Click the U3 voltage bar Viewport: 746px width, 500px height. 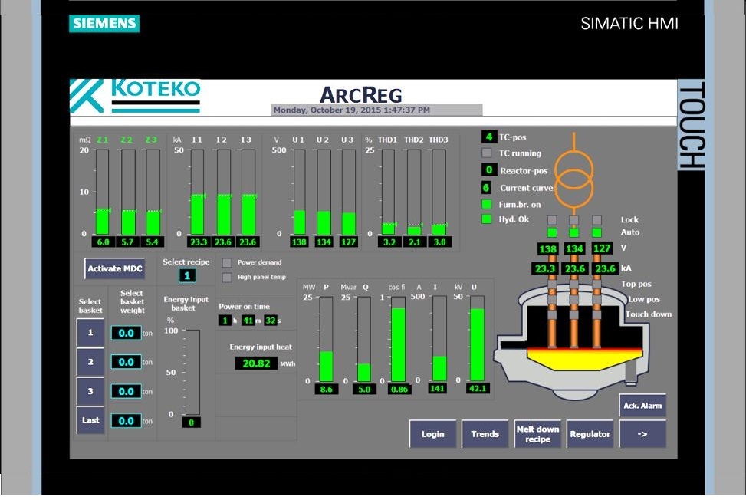click(349, 192)
